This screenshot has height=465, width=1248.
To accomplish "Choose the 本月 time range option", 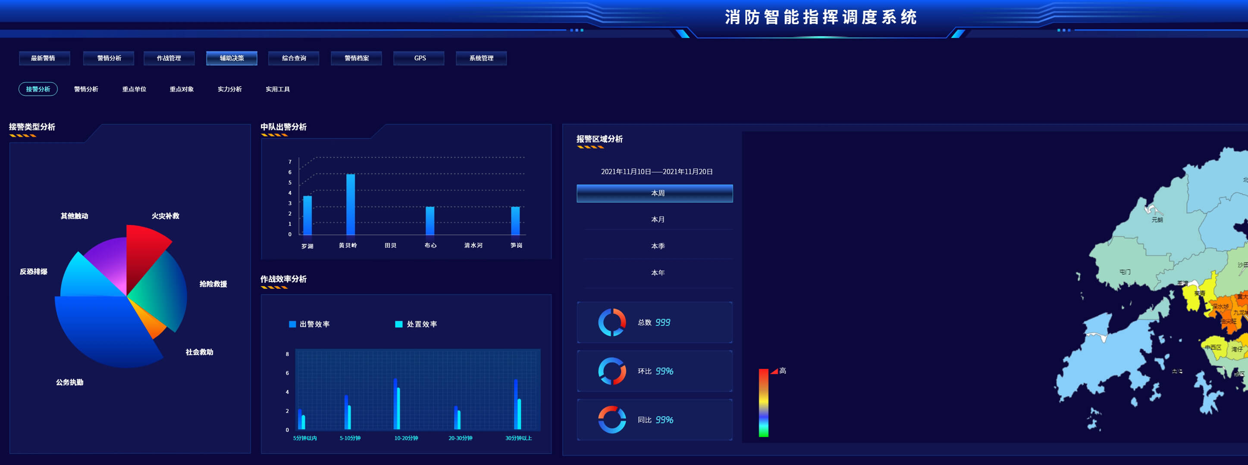I will (x=658, y=219).
